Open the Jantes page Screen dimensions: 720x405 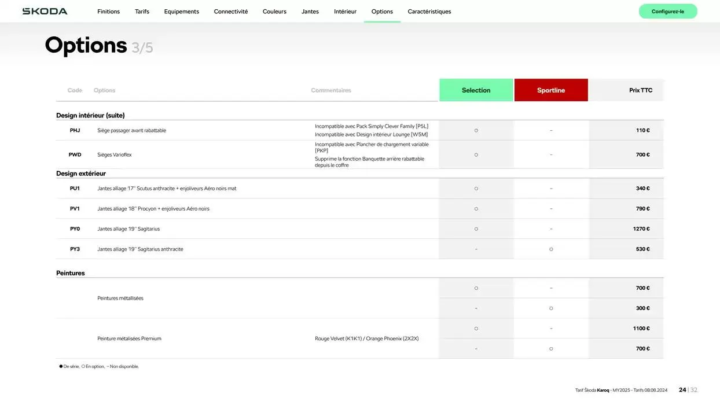pos(310,12)
